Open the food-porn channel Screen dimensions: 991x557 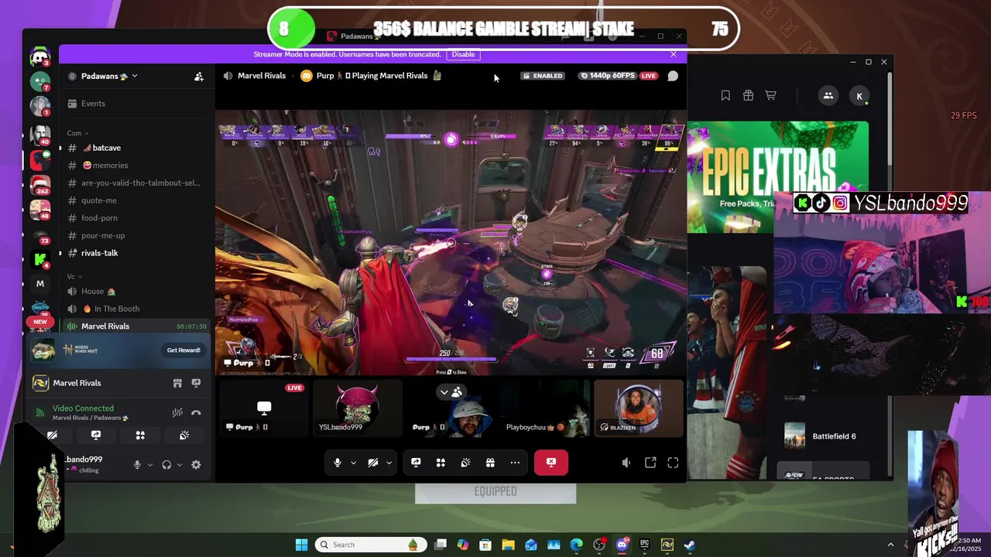[135, 218]
